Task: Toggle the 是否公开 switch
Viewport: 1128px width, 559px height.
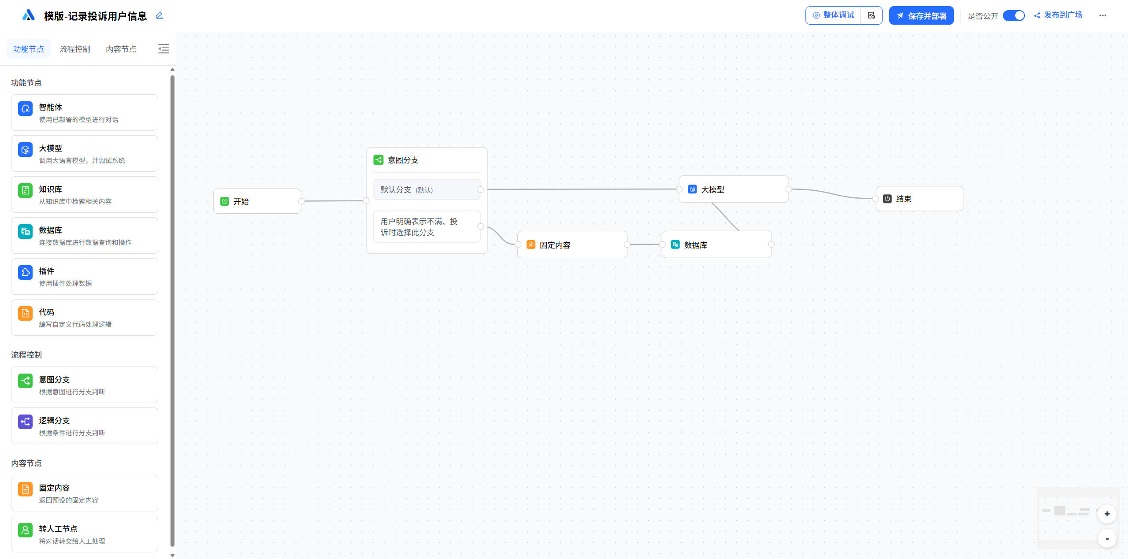Action: point(1013,16)
